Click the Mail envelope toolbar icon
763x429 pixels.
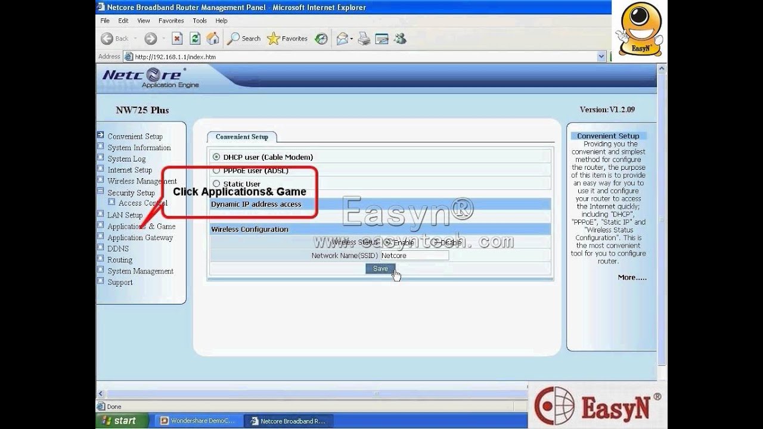342,39
